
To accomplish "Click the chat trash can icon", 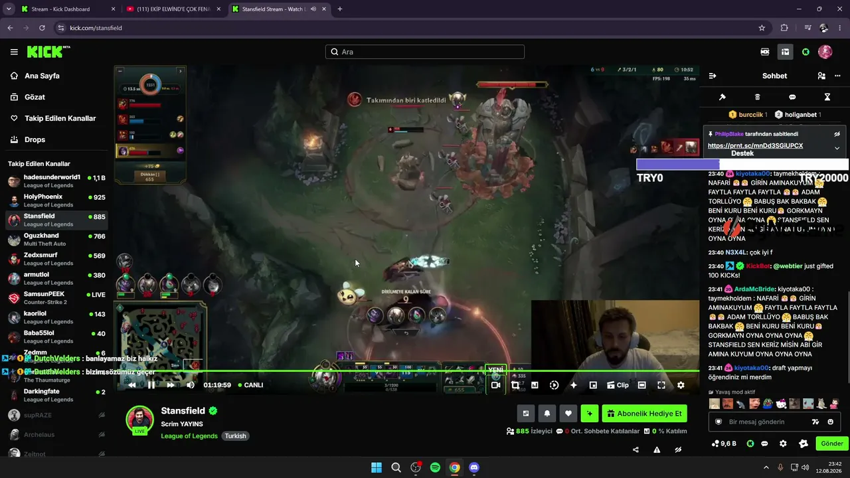I will [758, 97].
